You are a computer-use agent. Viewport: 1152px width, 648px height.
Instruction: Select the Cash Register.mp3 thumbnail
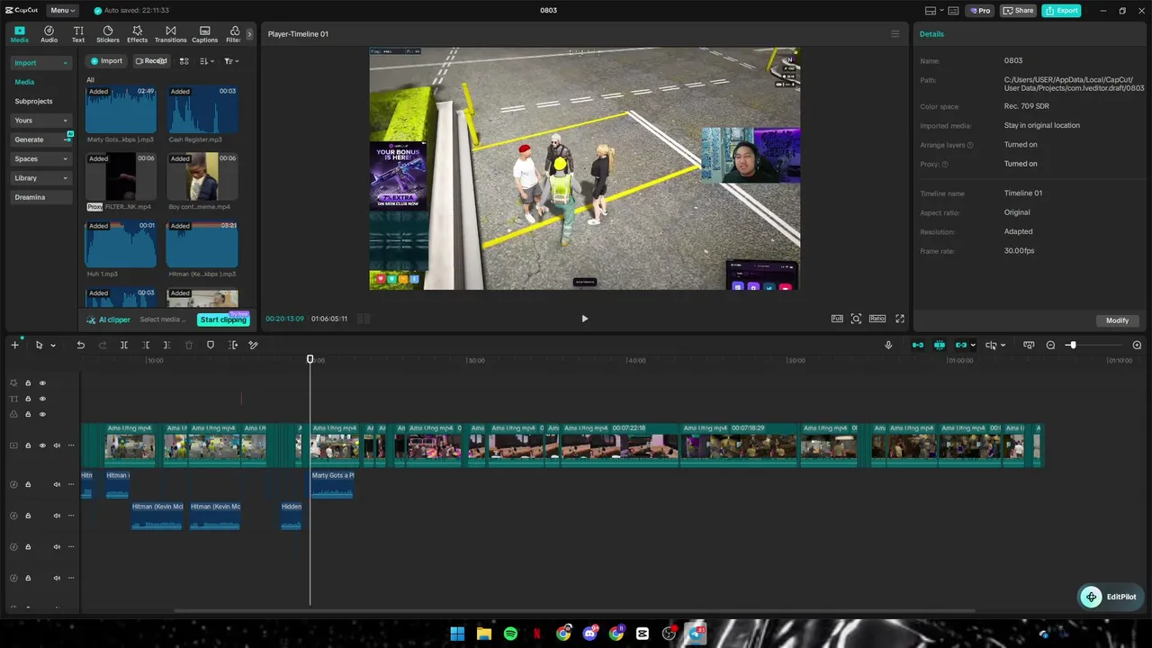point(202,110)
